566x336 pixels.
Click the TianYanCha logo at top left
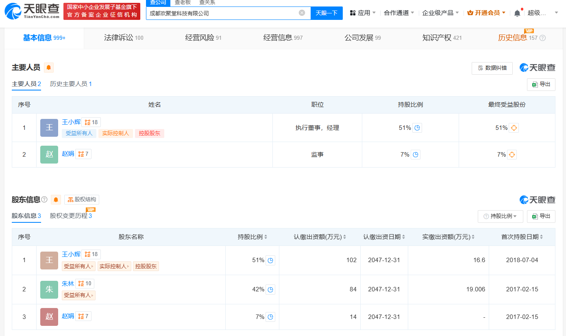coord(32,11)
